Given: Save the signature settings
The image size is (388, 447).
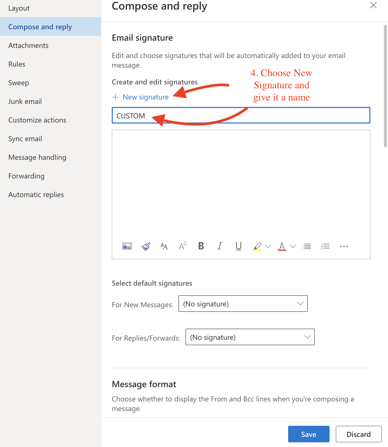Looking at the screenshot, I should [x=309, y=434].
